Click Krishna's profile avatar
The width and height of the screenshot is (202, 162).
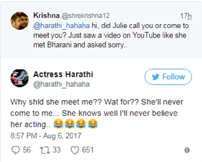(x=19, y=21)
